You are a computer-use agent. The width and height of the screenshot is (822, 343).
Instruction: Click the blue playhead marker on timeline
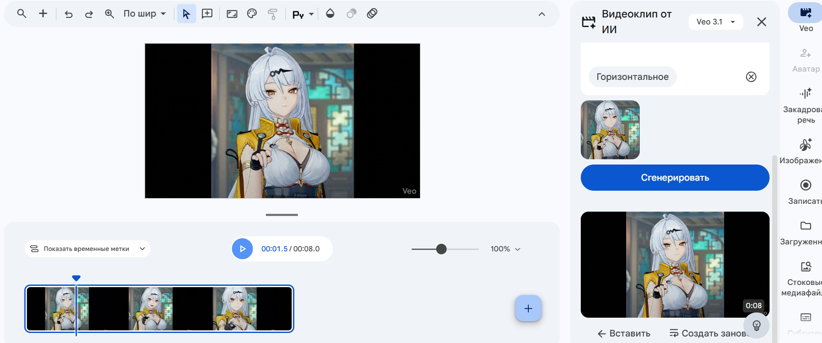76,278
